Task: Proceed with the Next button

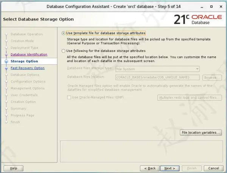Action: point(170,168)
